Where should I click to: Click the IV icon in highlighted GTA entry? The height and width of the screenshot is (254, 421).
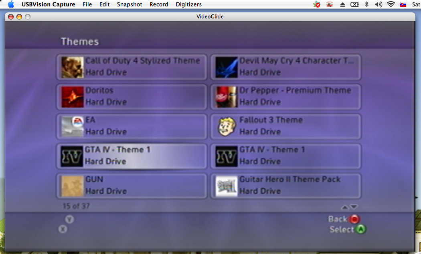pyautogui.click(x=72, y=156)
